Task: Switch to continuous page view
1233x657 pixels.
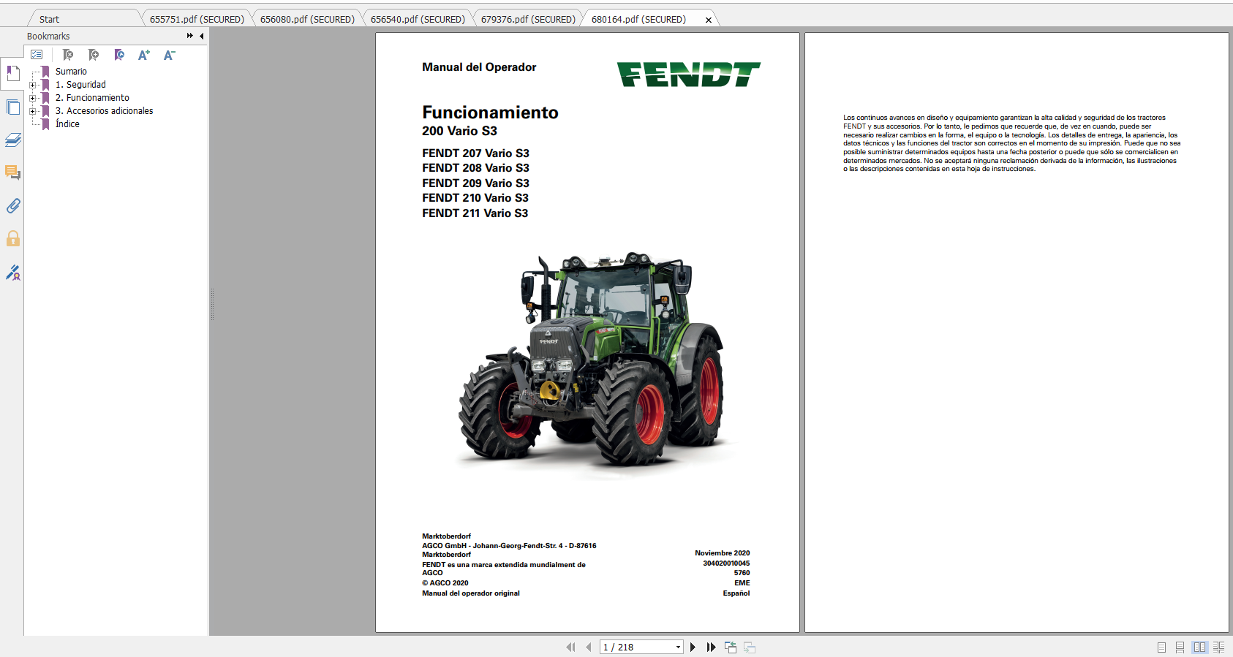Action: coord(1180,647)
